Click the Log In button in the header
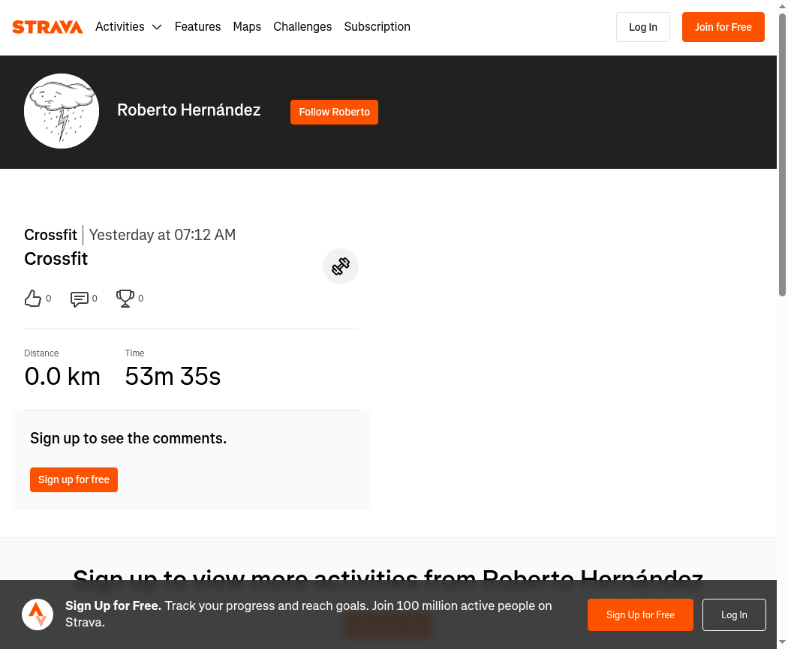 point(642,27)
